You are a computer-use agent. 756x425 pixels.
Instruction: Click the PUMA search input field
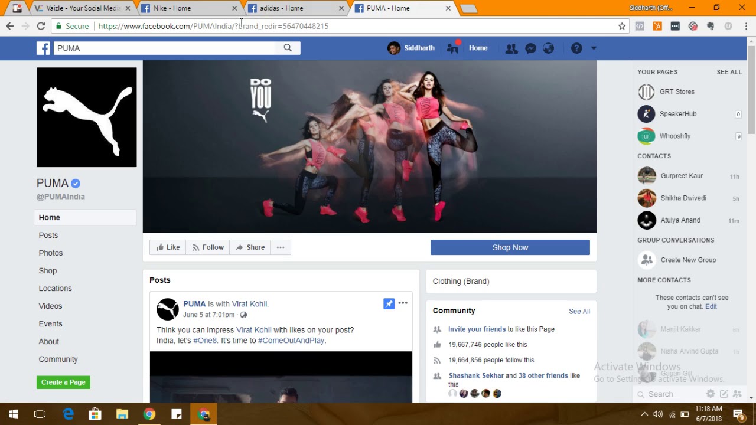[165, 48]
